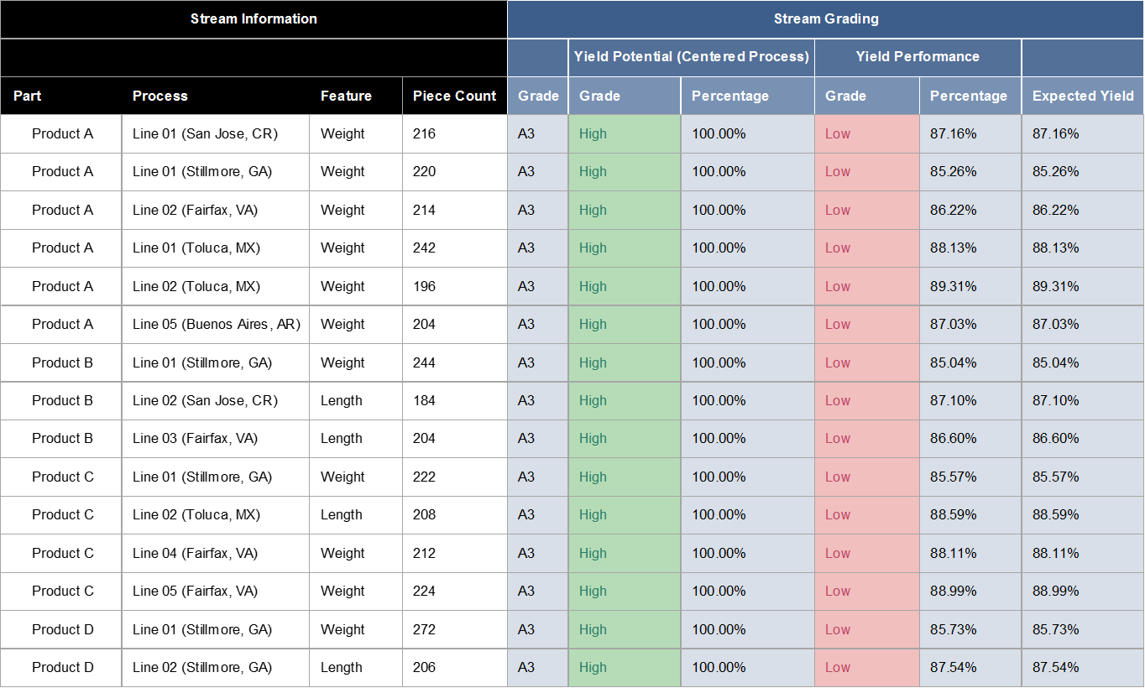Select the Part column header
1145x688 pixels.
27,96
